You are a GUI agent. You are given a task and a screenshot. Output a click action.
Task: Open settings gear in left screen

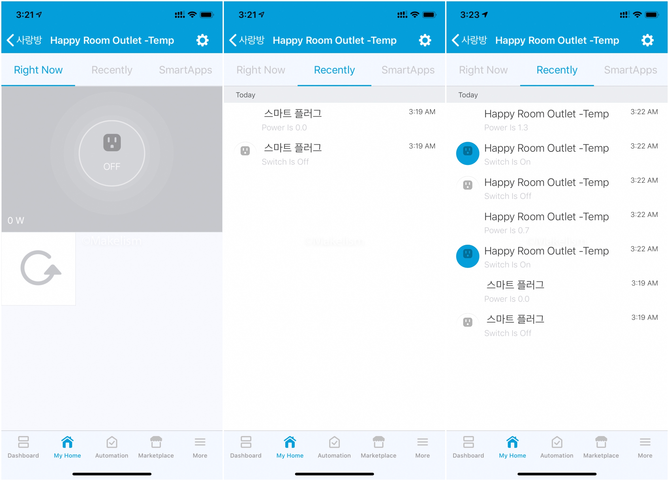click(202, 40)
